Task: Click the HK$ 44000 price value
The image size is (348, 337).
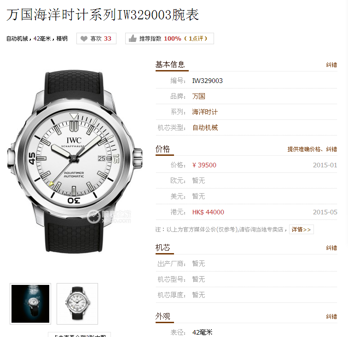Action: point(208,212)
